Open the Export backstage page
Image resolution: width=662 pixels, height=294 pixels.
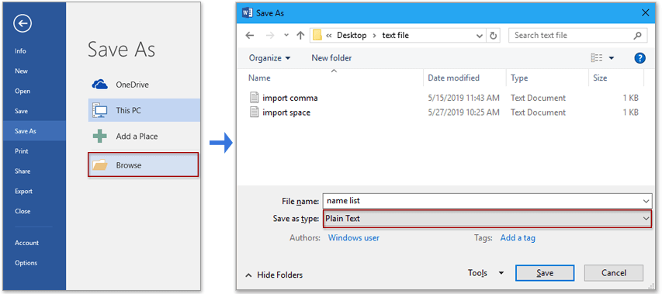pos(23,191)
